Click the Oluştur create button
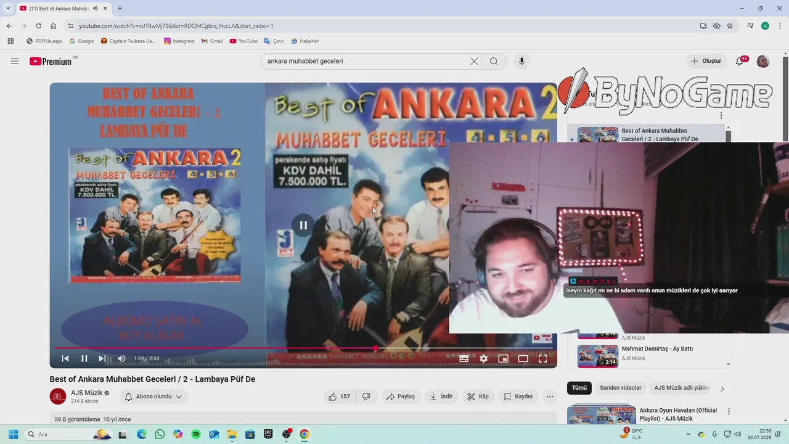The image size is (789, 444). click(x=706, y=61)
